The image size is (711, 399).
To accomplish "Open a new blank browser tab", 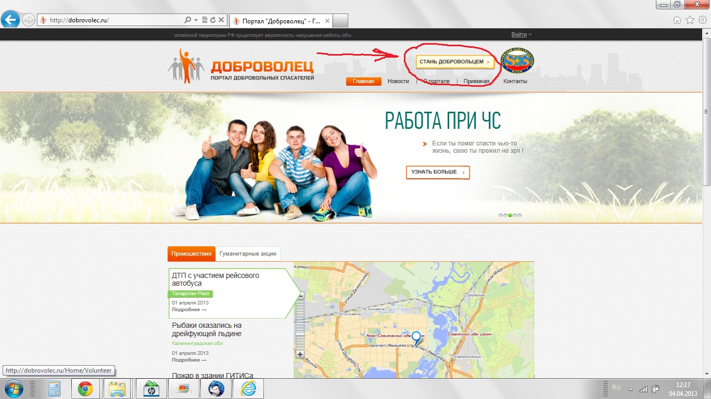I will pyautogui.click(x=340, y=21).
